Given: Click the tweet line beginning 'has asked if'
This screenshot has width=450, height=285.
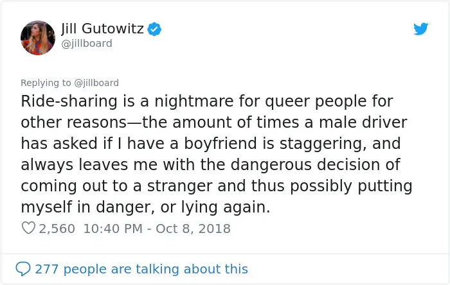Looking at the screenshot, I should coord(211,143).
